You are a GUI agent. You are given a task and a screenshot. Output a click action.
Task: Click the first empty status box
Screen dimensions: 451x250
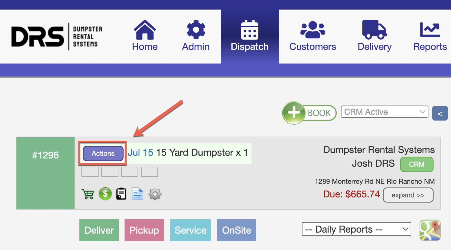(90, 172)
